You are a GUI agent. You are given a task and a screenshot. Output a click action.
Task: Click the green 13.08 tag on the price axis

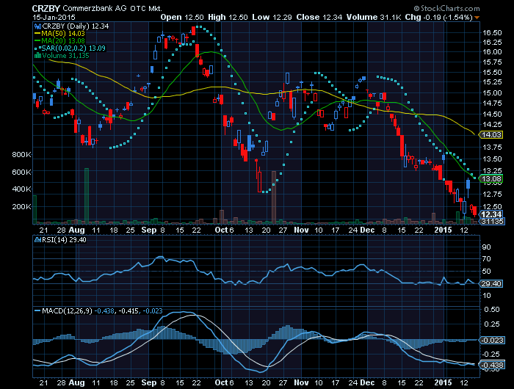click(x=491, y=179)
